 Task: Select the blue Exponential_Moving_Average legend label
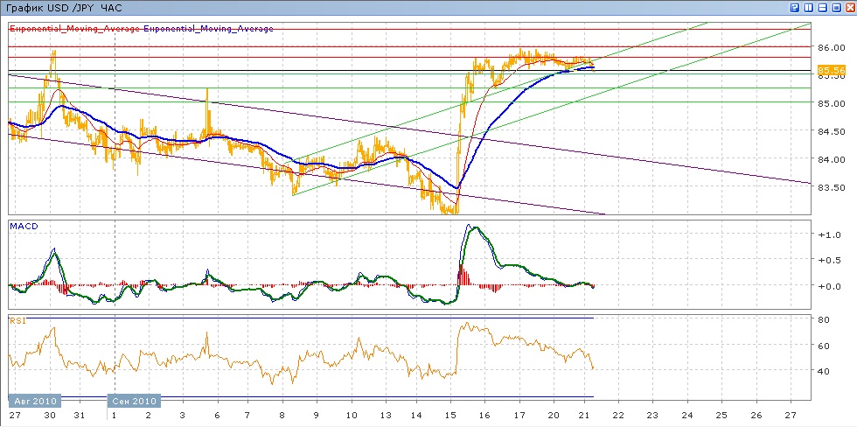(208, 29)
